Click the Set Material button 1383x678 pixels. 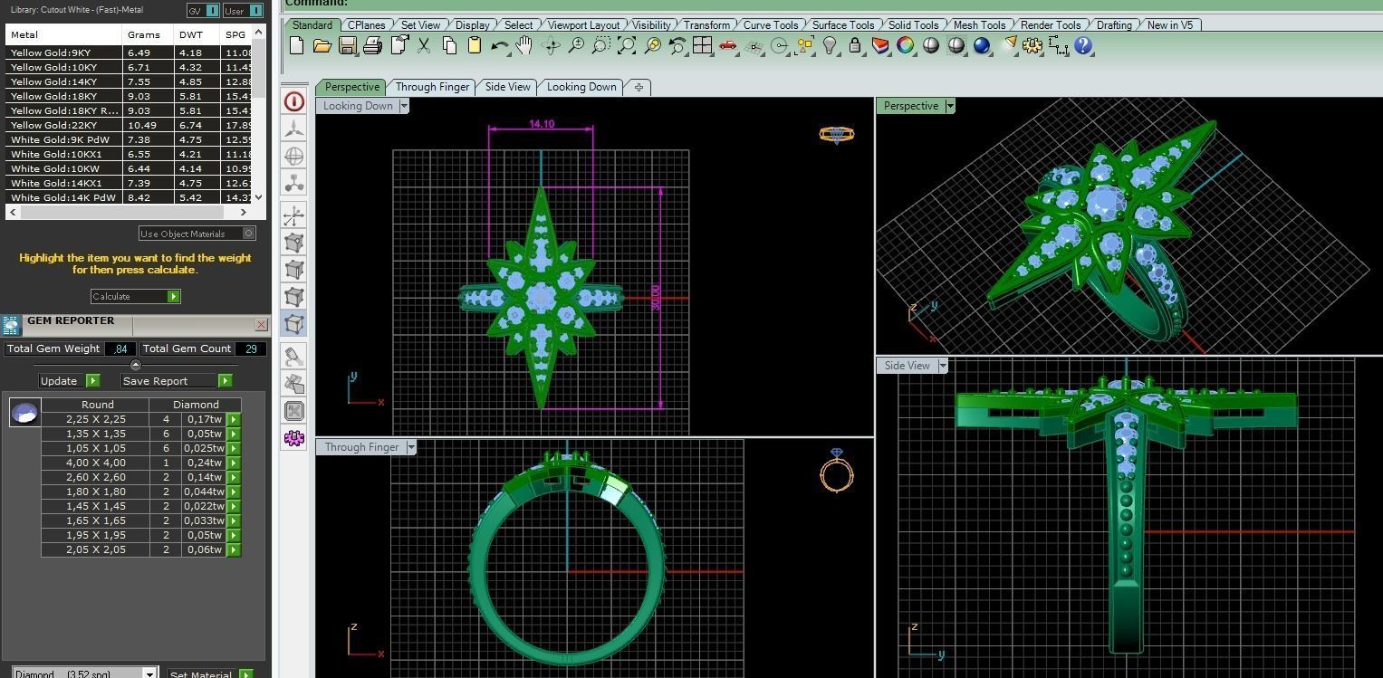point(210,673)
